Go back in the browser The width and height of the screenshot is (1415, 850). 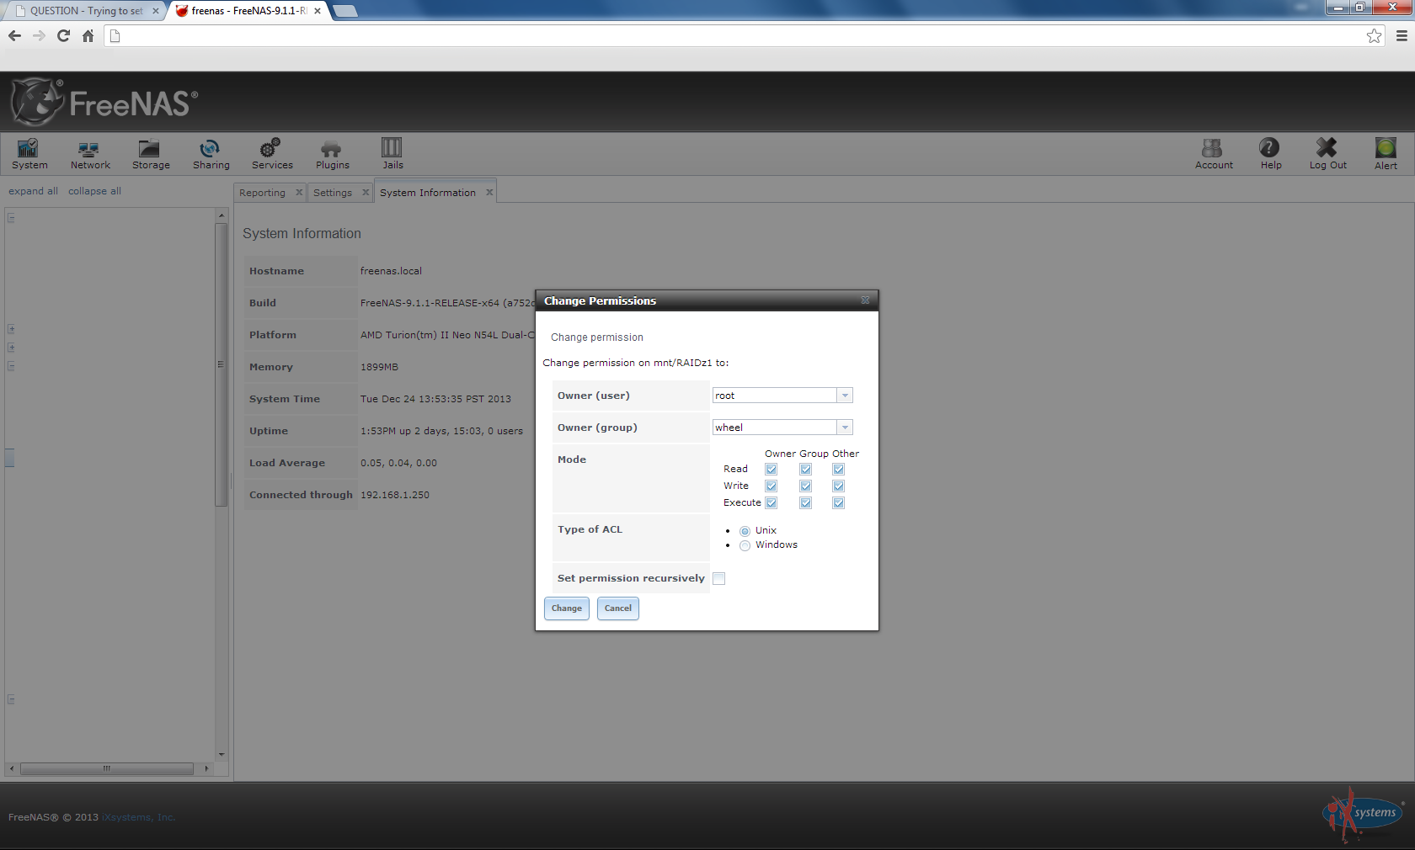14,35
